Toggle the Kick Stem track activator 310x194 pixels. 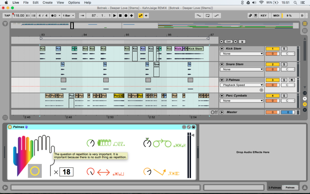[272, 48]
